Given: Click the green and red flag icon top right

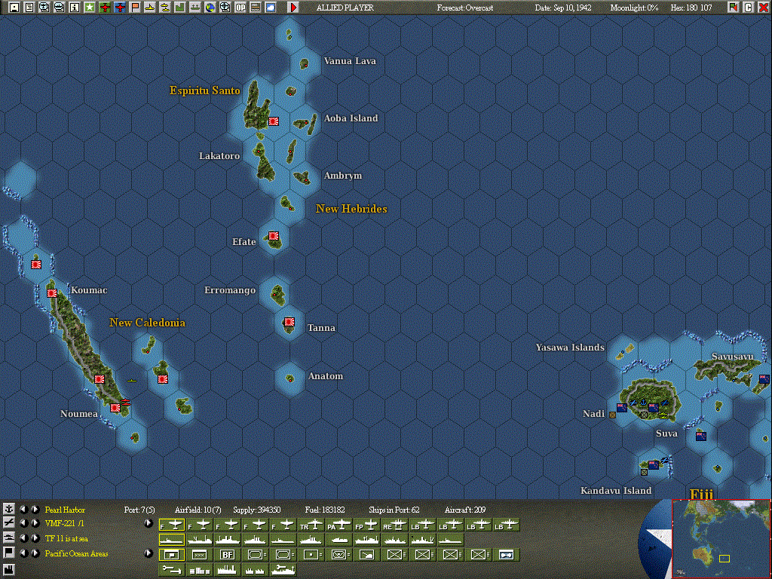Looking at the screenshot, I should click(734, 8).
